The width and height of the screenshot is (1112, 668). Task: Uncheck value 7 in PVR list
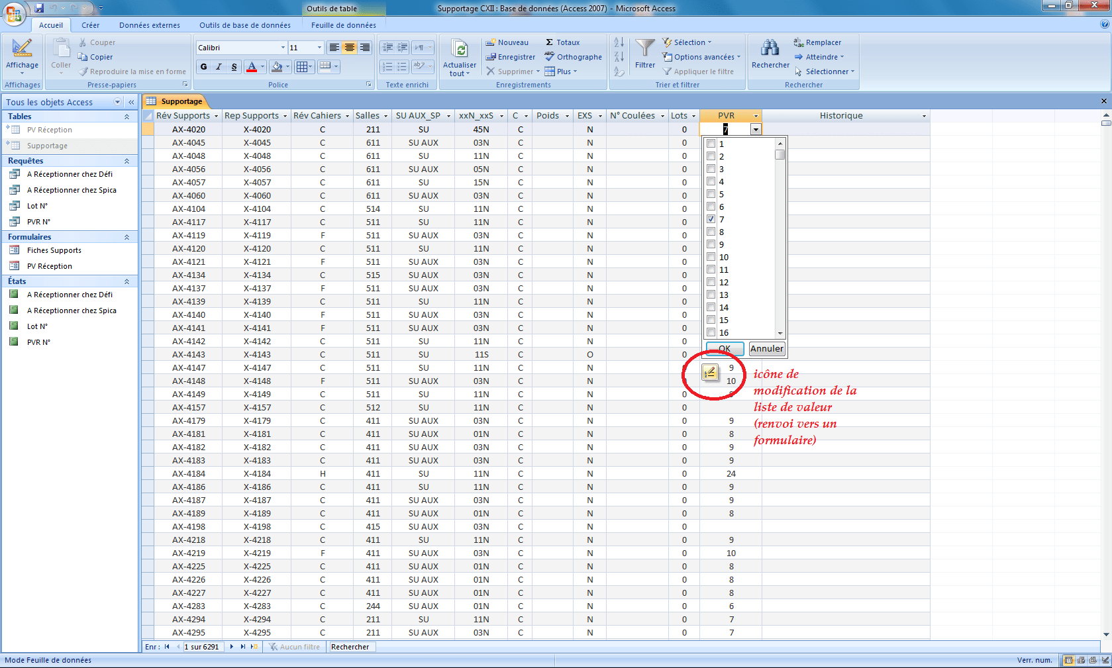point(711,219)
